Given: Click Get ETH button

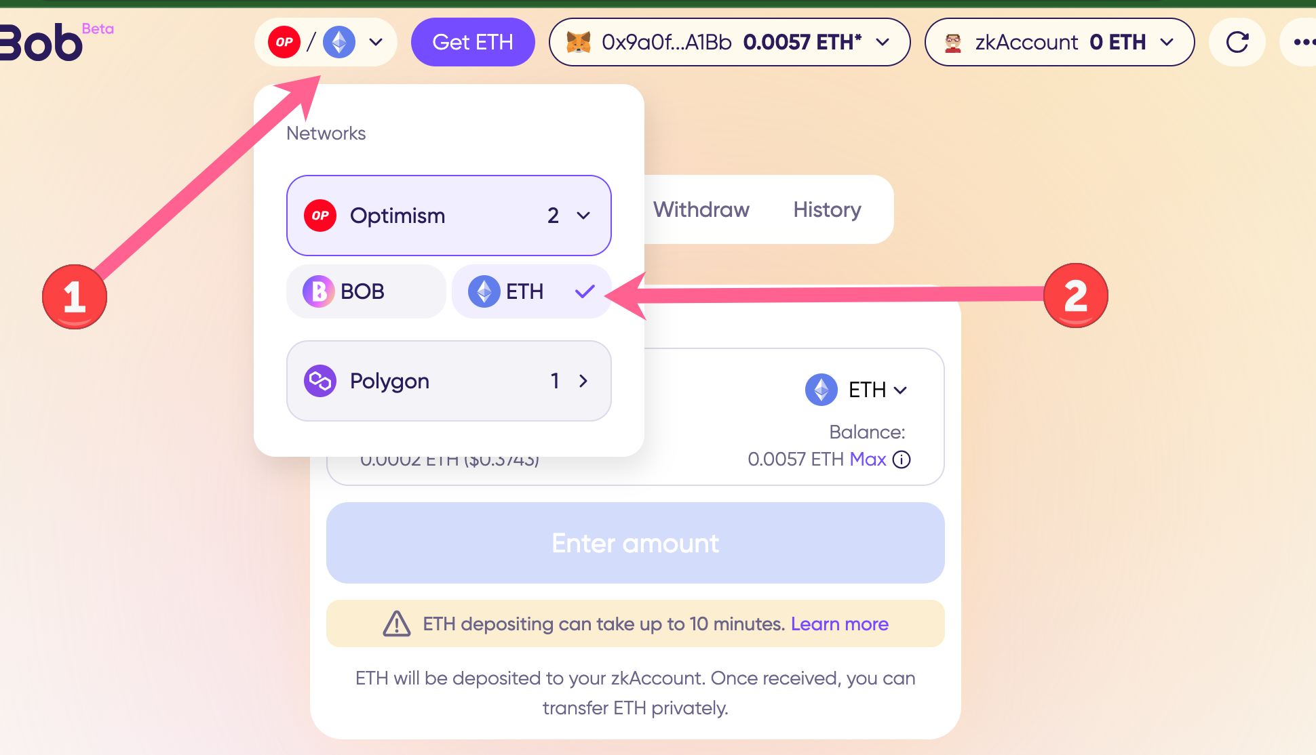Looking at the screenshot, I should coord(472,41).
